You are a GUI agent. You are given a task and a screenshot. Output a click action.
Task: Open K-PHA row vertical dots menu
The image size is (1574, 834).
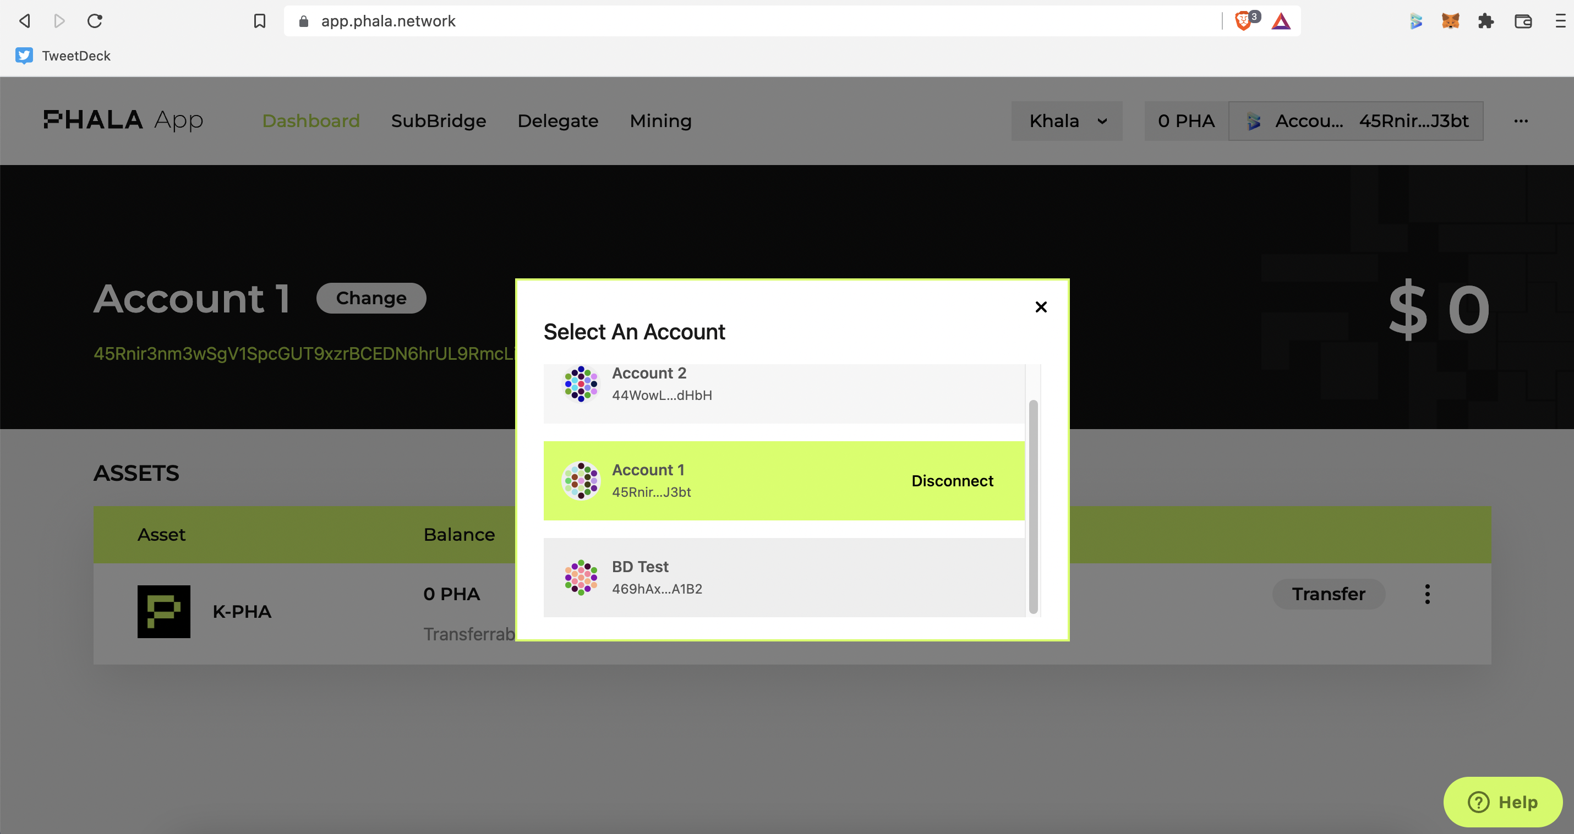tap(1428, 594)
